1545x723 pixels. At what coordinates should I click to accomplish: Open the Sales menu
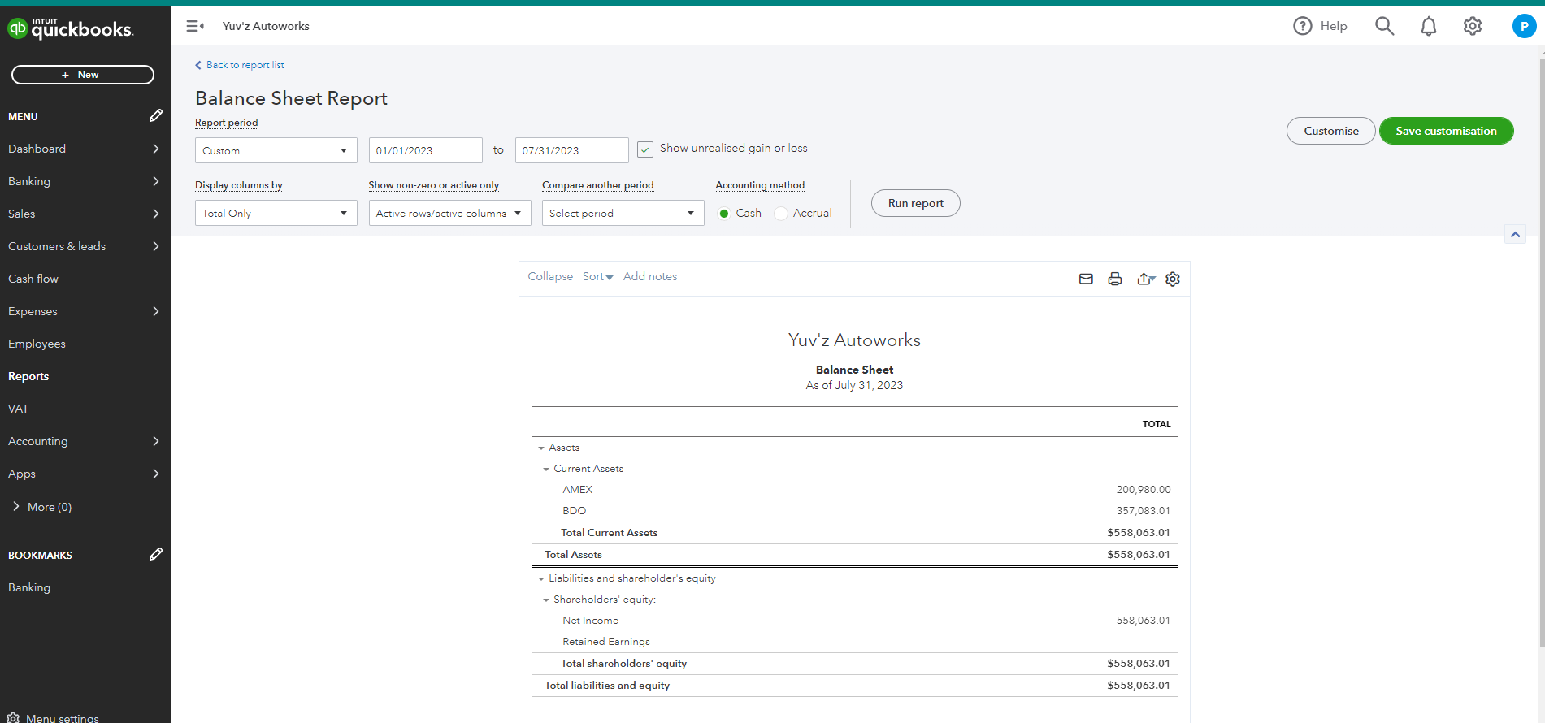85,214
